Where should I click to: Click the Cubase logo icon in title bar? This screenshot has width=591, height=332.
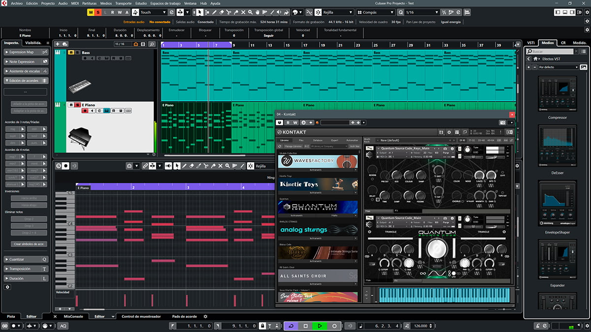click(4, 3)
